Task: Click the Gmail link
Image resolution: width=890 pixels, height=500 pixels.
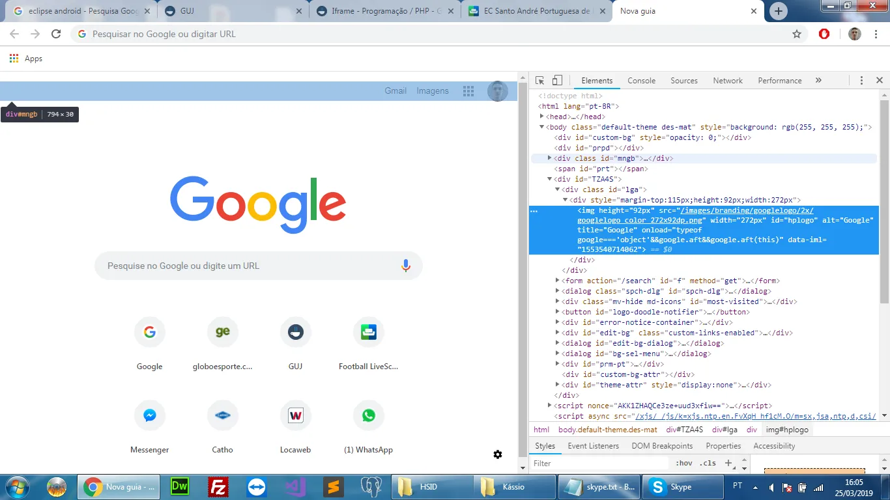Action: pyautogui.click(x=395, y=91)
